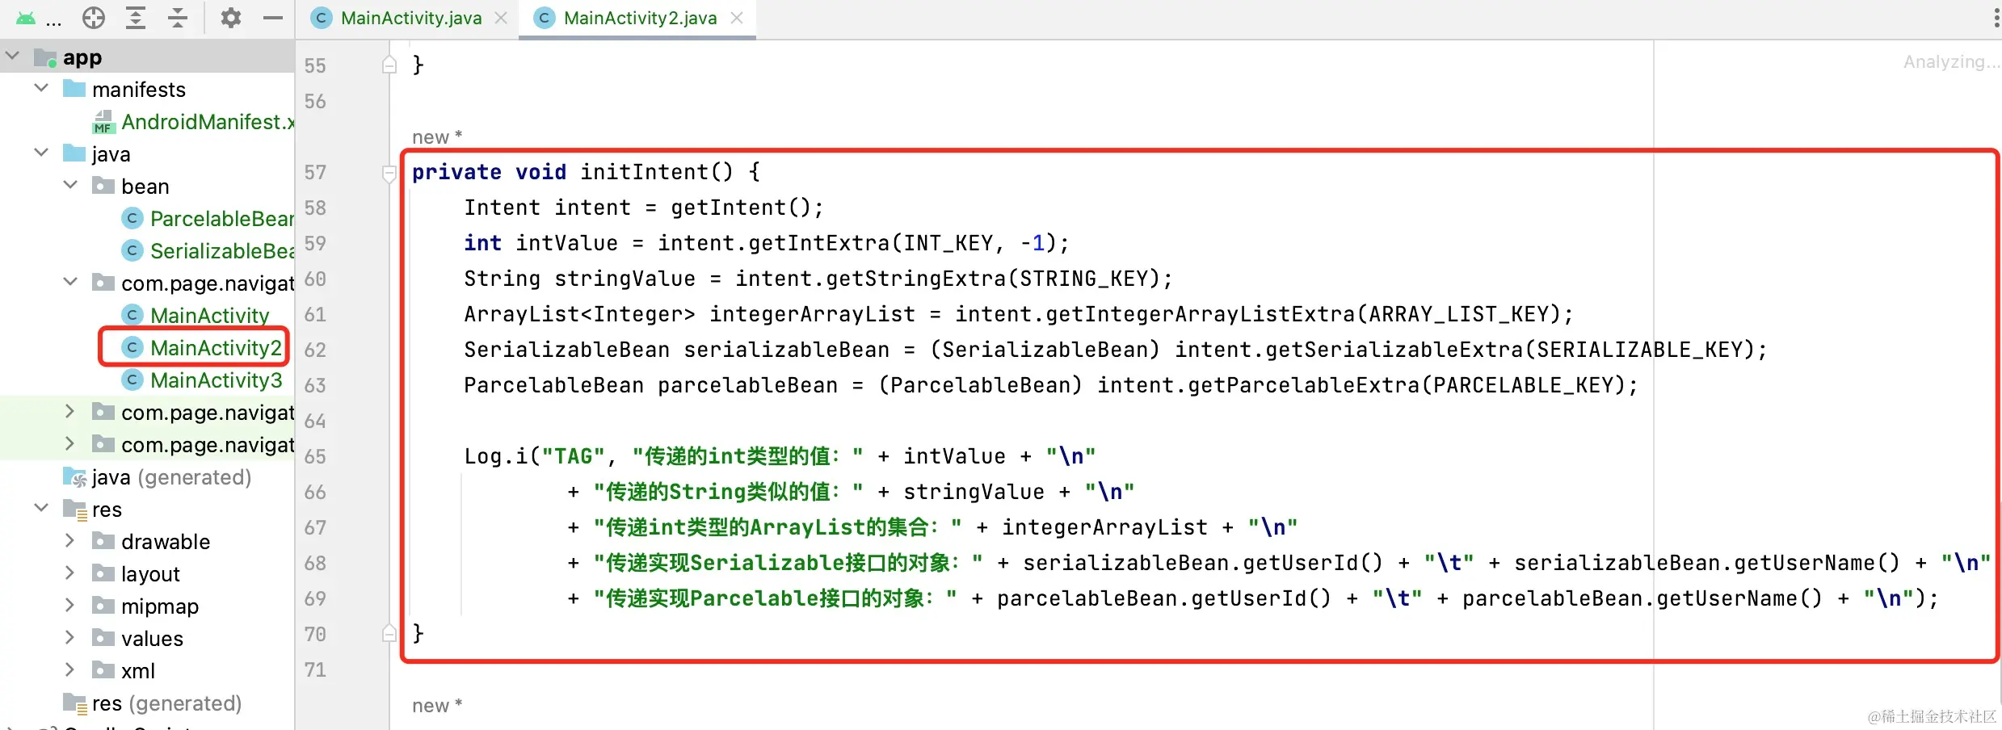The width and height of the screenshot is (2002, 730).
Task: Click the app module folder icon
Action: [45, 57]
